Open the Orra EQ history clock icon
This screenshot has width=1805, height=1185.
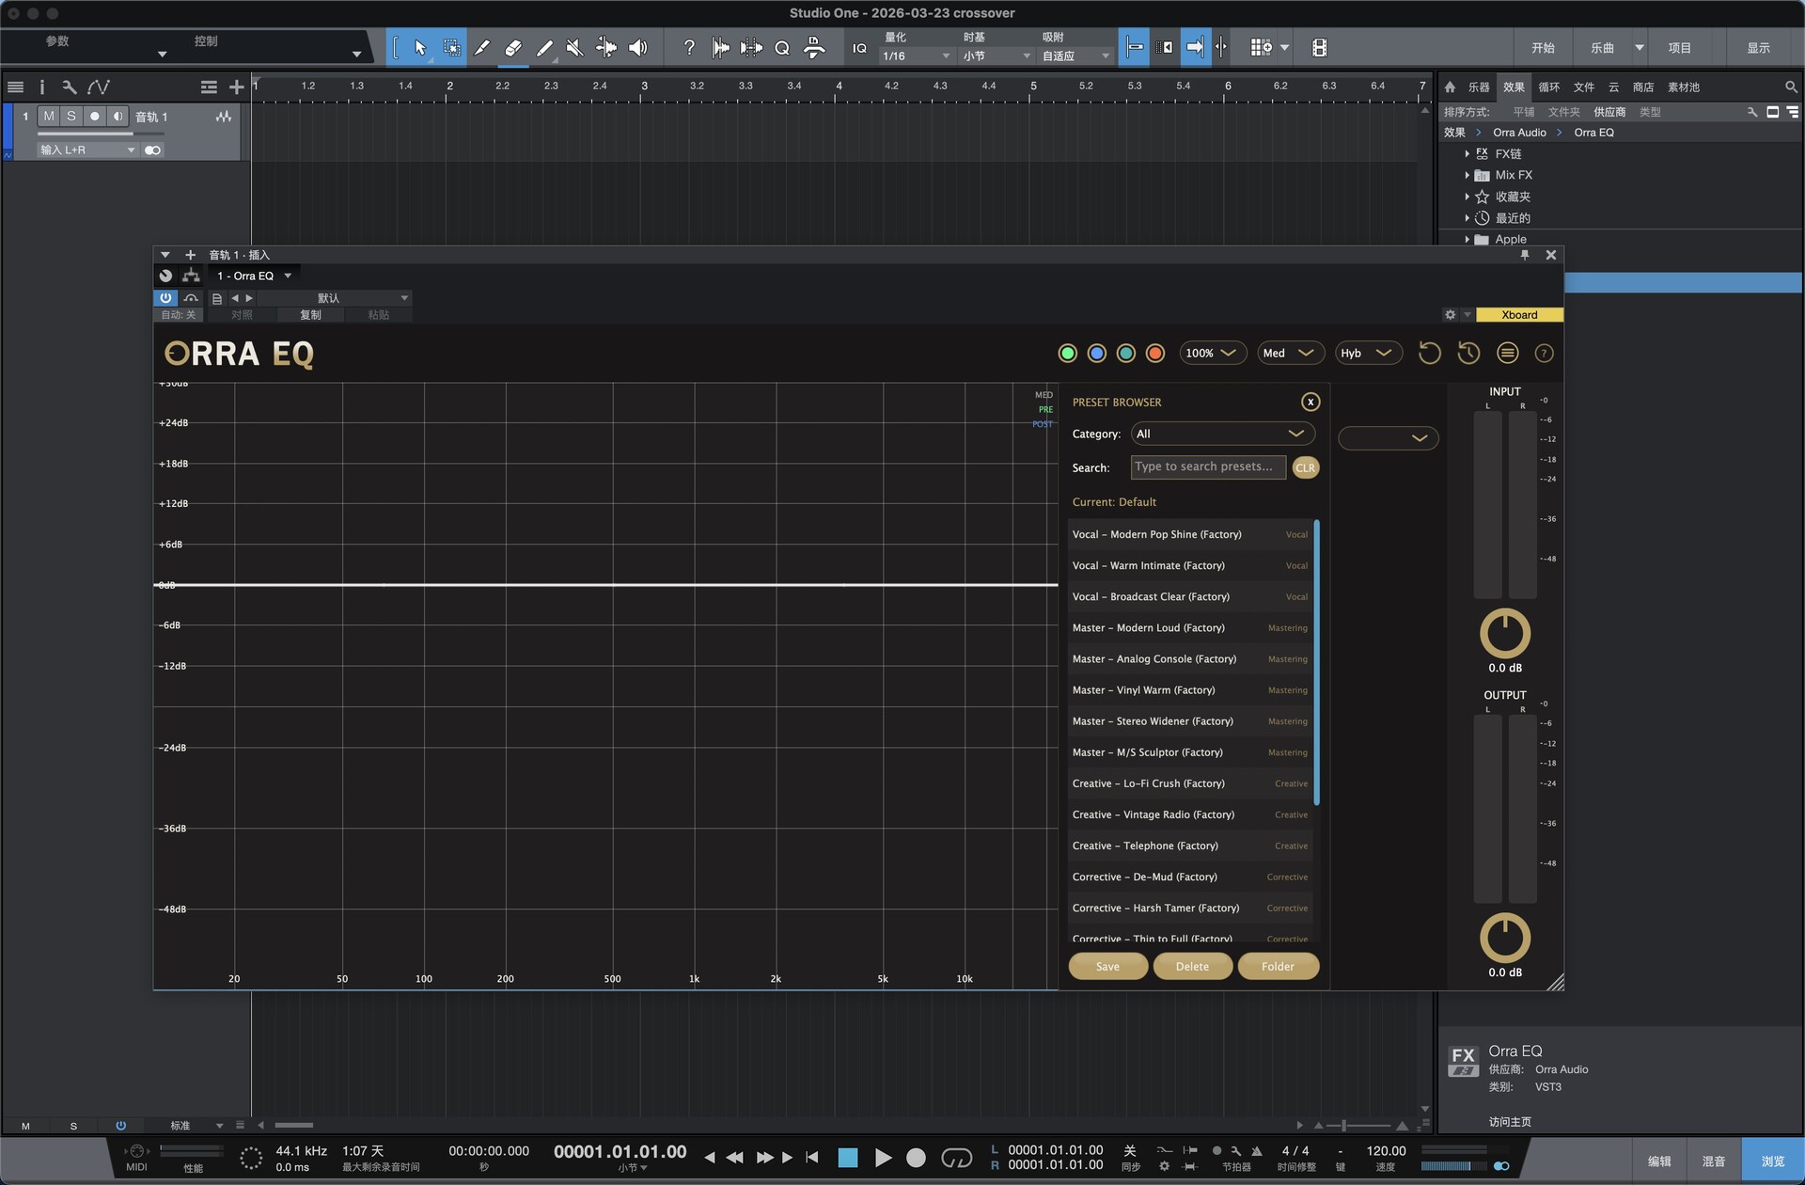click(x=1468, y=354)
